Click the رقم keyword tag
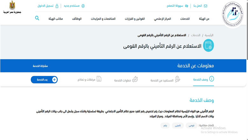The image size is (248, 140). click(165, 125)
